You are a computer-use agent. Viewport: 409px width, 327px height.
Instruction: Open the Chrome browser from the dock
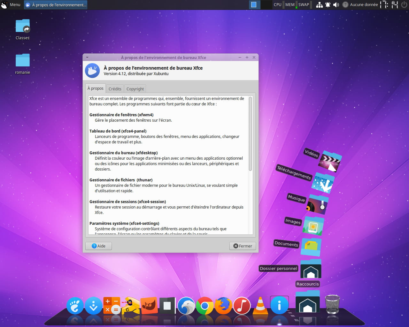204,306
